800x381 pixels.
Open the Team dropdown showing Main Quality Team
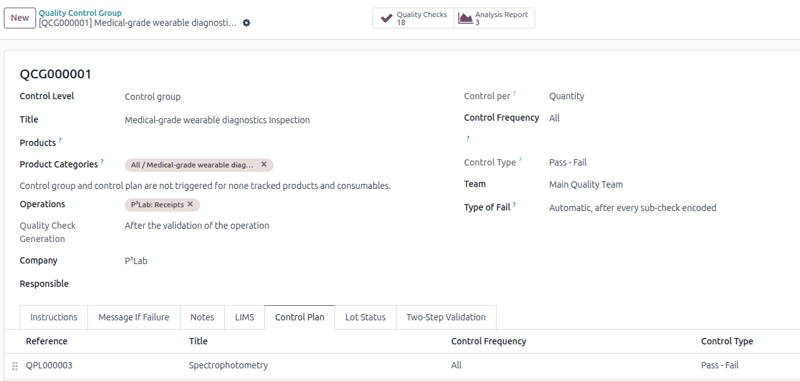point(633,185)
